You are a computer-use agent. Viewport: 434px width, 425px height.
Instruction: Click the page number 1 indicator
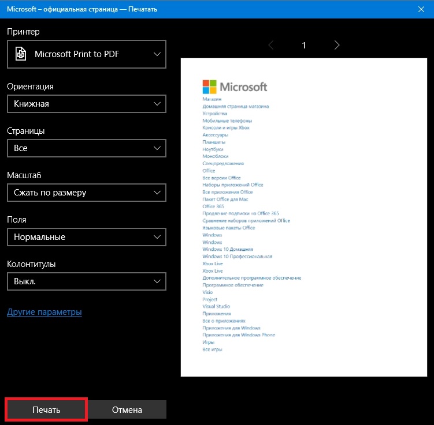304,45
